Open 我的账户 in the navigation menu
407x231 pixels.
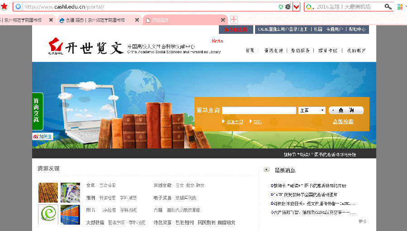point(356,51)
